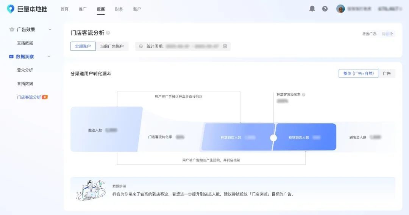This screenshot has width=409, height=215.
Task: Go to the 推广 top menu
Action: pyautogui.click(x=83, y=9)
